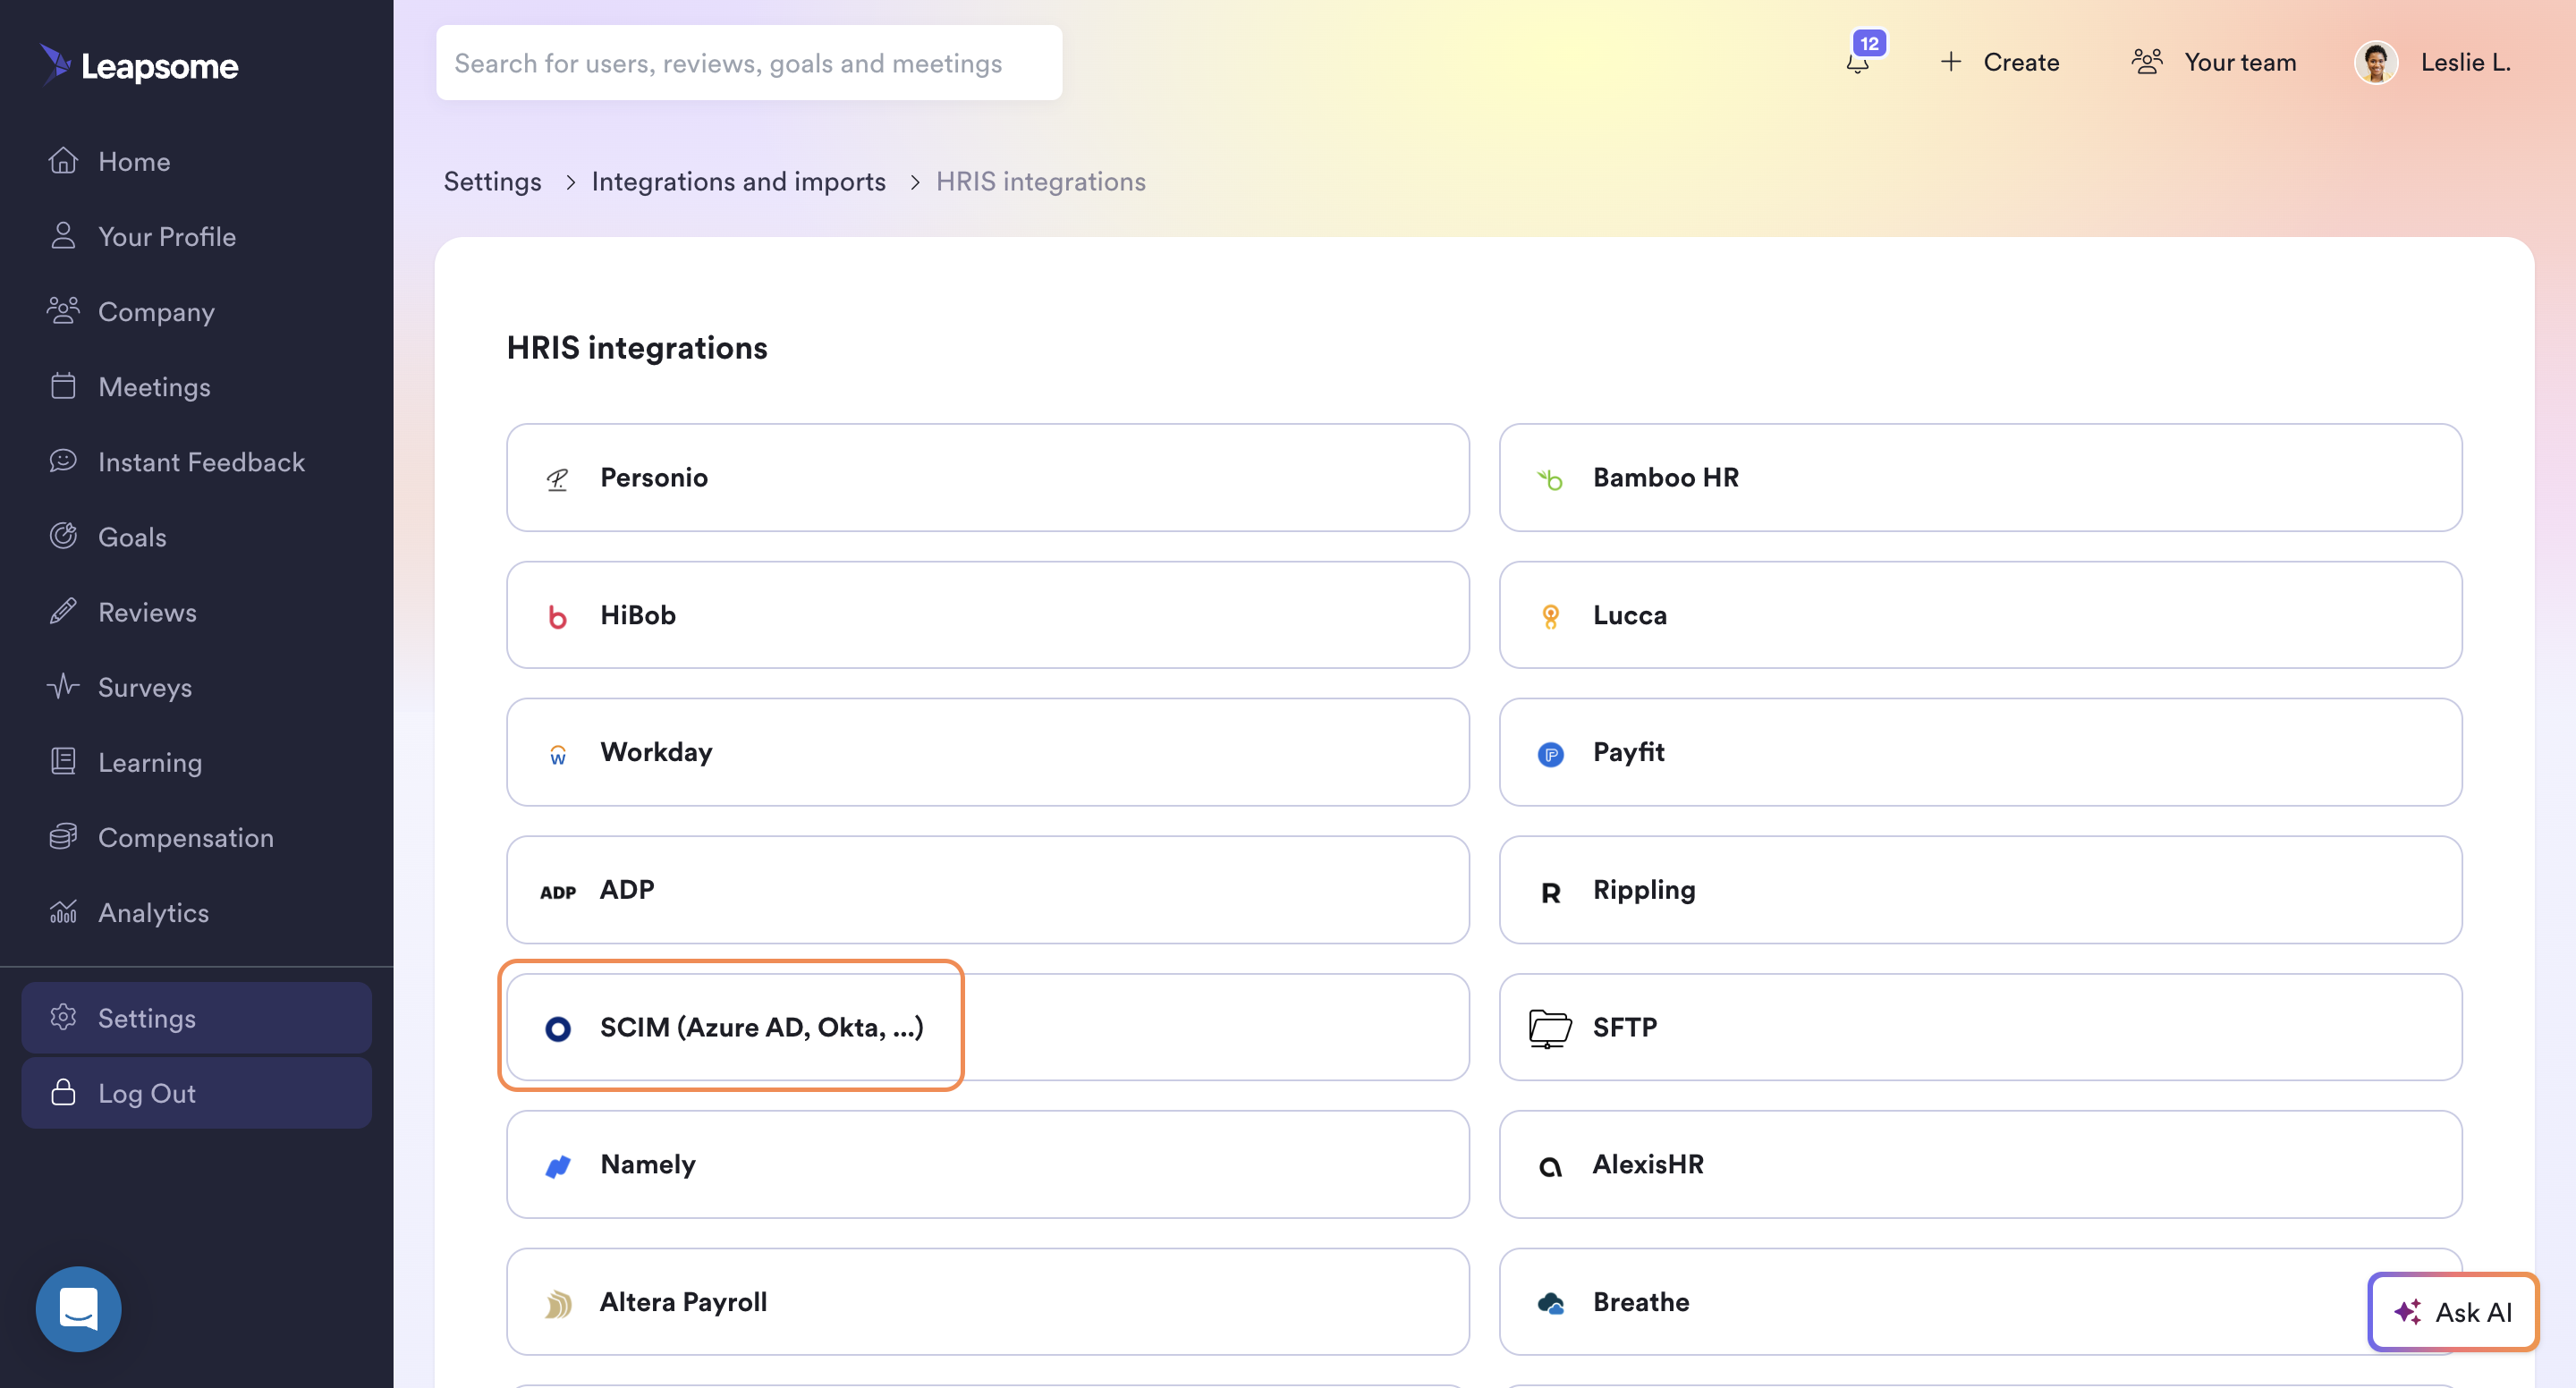This screenshot has height=1388, width=2576.
Task: Click the Compensation coins icon
Action: coord(63,836)
